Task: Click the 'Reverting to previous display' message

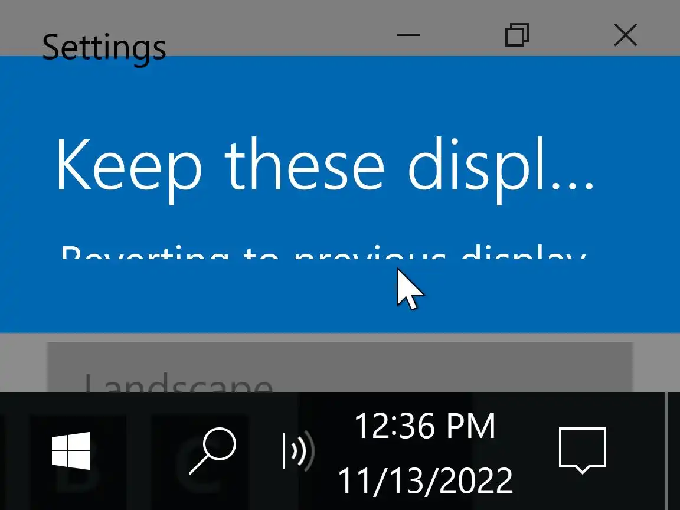Action: [323, 251]
